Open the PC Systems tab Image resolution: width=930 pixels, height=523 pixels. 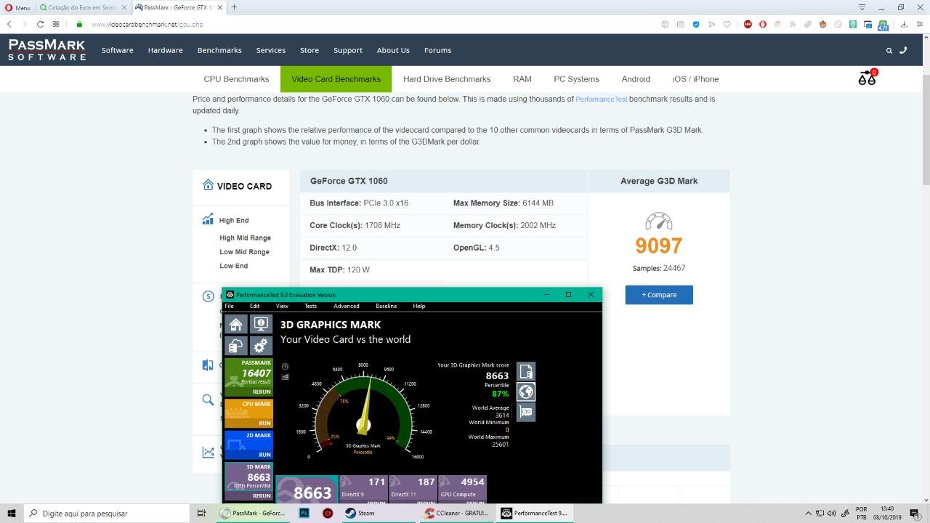pyautogui.click(x=576, y=79)
